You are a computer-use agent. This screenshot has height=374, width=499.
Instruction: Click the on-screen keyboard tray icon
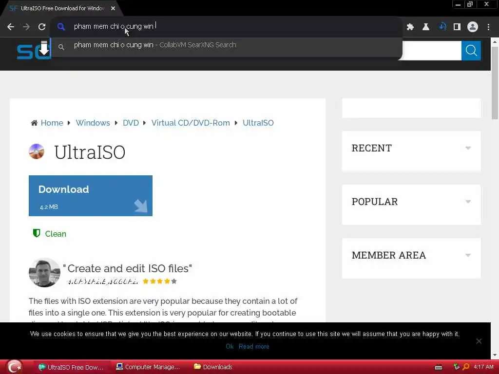[439, 367]
